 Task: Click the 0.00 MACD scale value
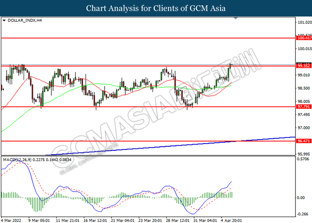[x=301, y=198]
